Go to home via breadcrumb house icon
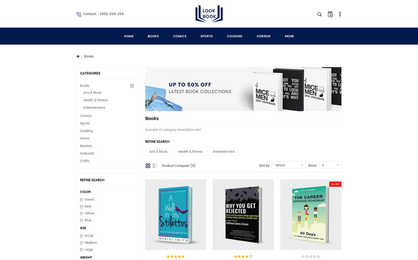 point(78,56)
